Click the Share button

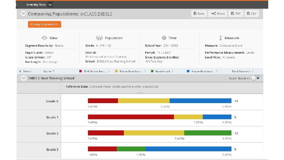click(x=217, y=13)
